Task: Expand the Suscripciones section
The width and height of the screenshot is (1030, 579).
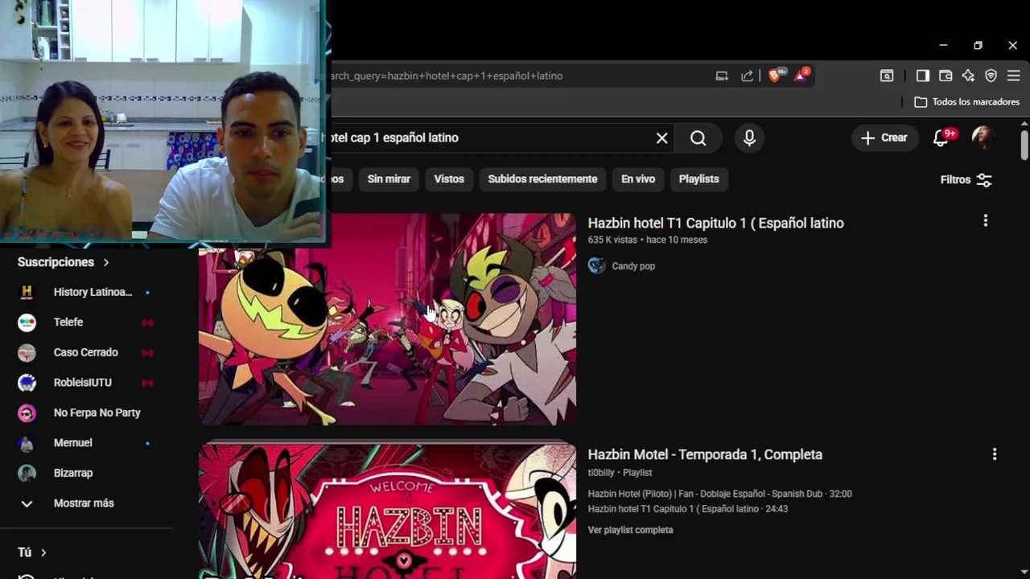Action: click(x=63, y=262)
